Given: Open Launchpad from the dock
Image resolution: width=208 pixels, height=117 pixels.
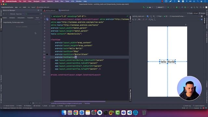Looking at the screenshot, I should tap(70, 113).
